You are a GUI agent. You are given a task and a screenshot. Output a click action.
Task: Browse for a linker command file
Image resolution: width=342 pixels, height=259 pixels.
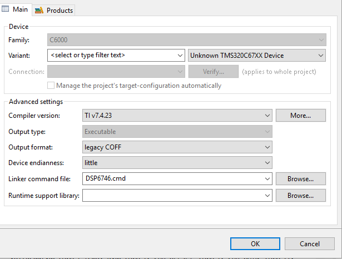(300, 179)
